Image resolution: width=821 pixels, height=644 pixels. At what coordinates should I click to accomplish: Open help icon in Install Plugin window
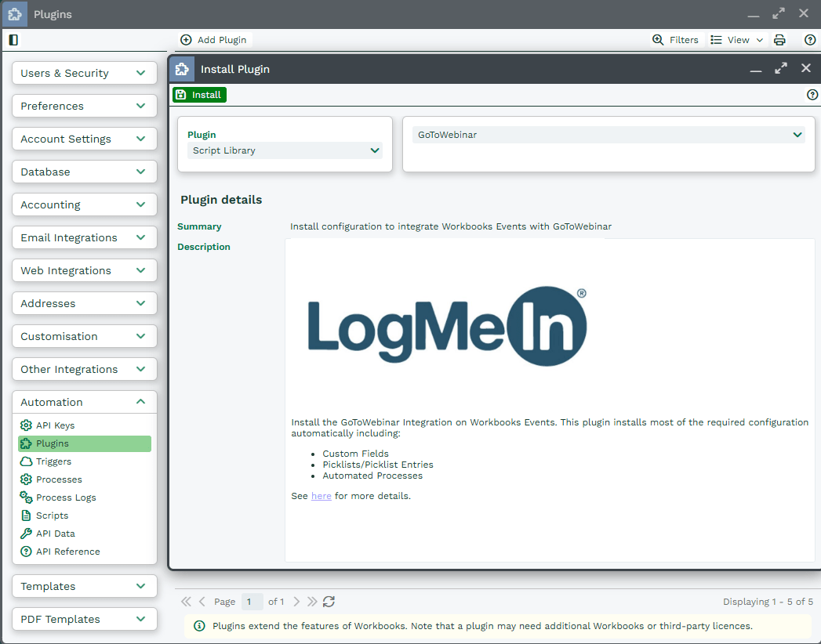tap(812, 95)
